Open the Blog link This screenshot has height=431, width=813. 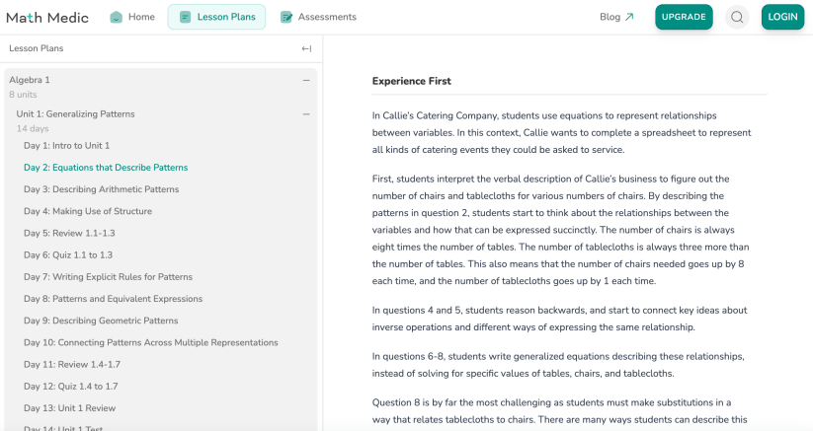(610, 17)
